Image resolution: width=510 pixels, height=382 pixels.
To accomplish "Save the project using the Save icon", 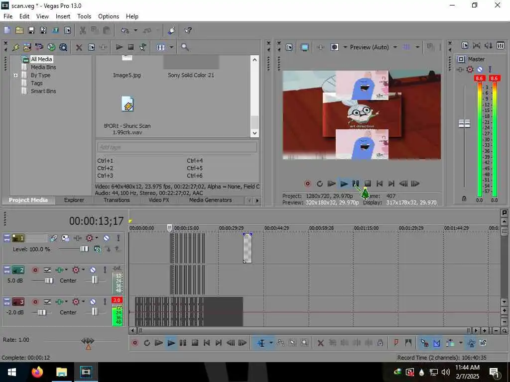I will point(31,30).
